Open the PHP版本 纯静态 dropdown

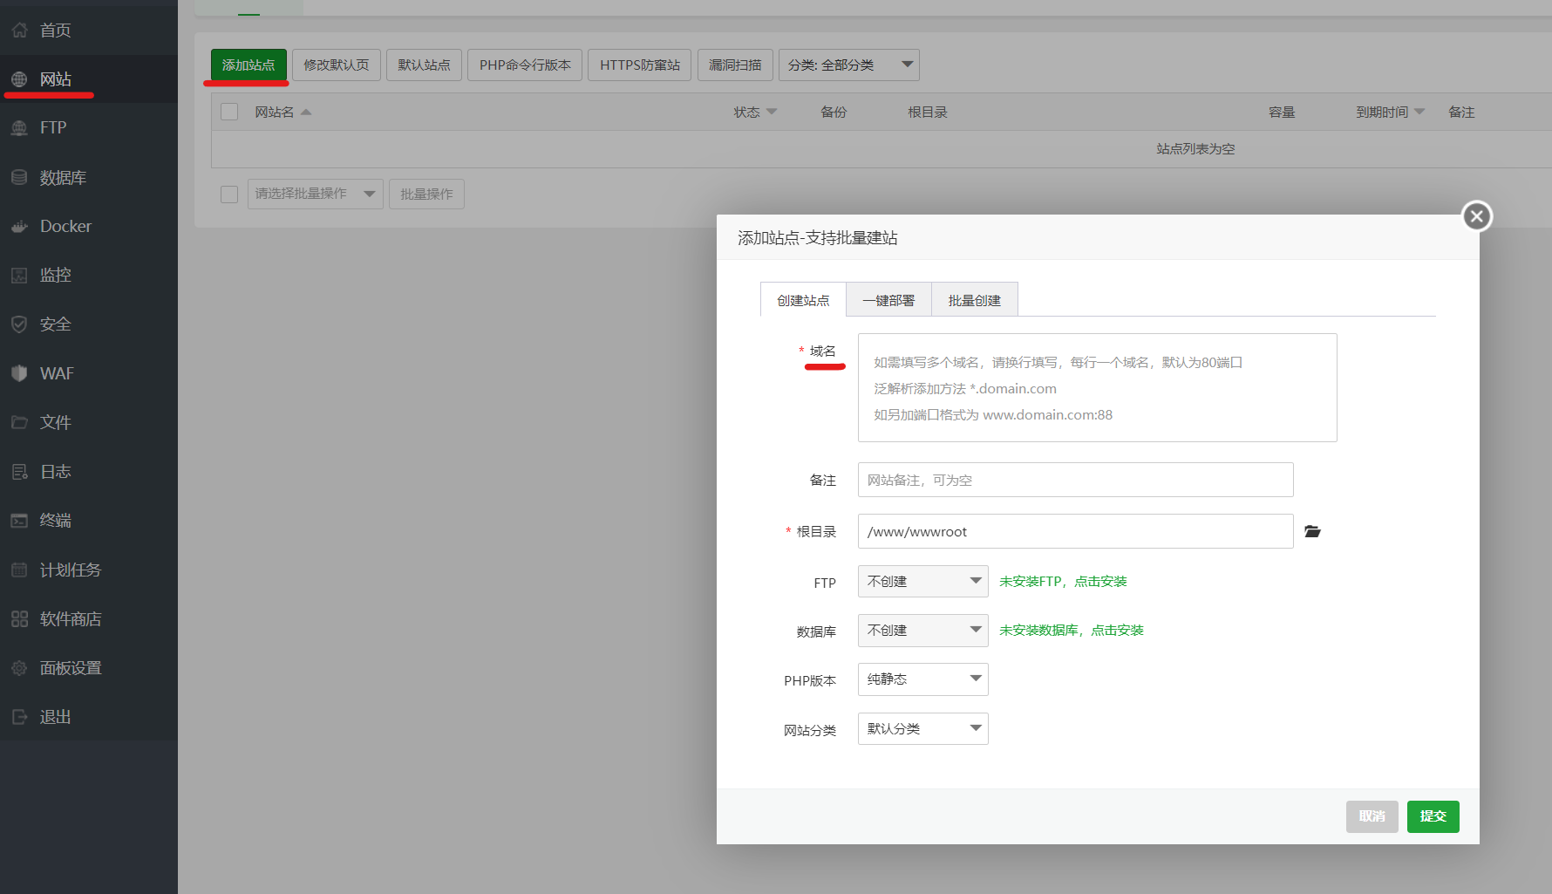click(922, 679)
